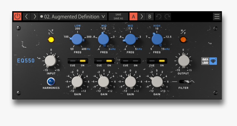Toggle CUE on the HIGH band
237x126 pixels.
[x=152, y=61]
